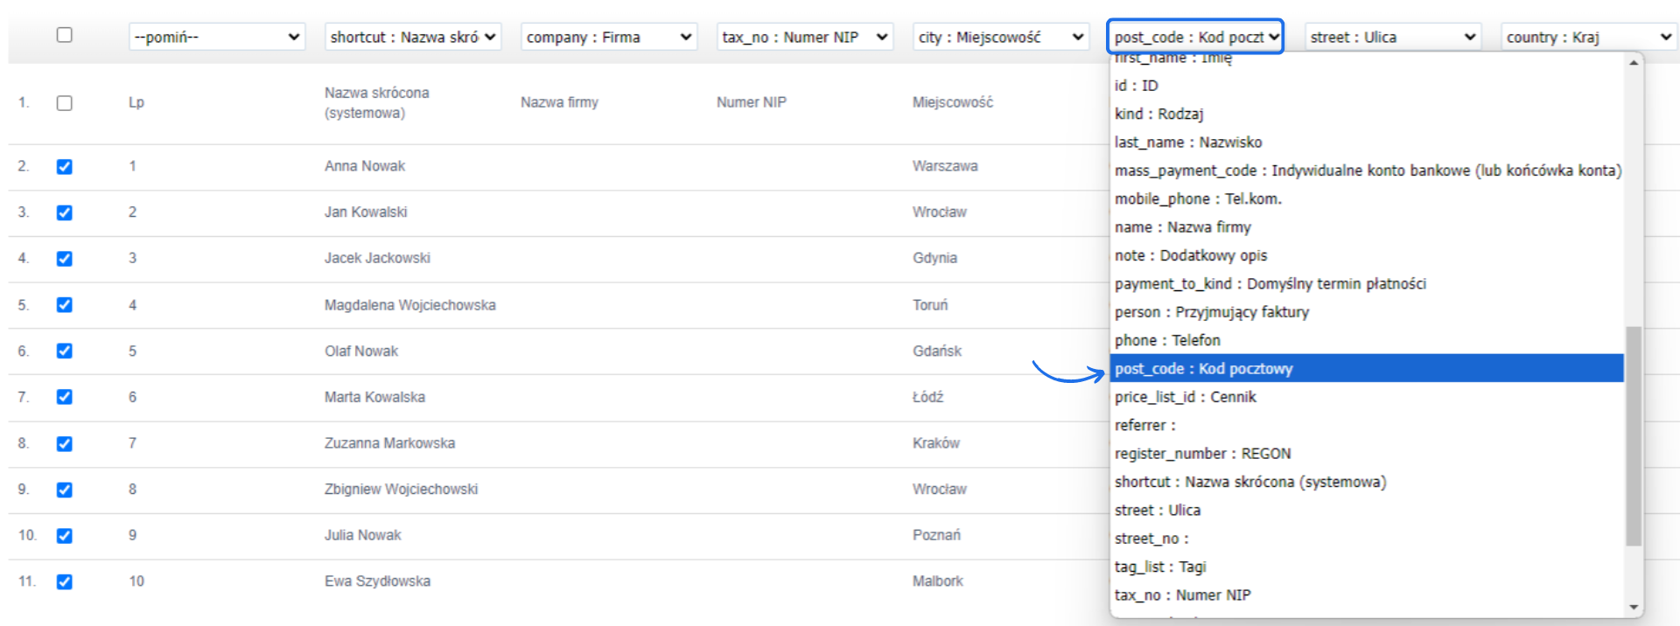1680x626 pixels.
Task: Click the Gdynia city cell
Action: click(x=934, y=258)
